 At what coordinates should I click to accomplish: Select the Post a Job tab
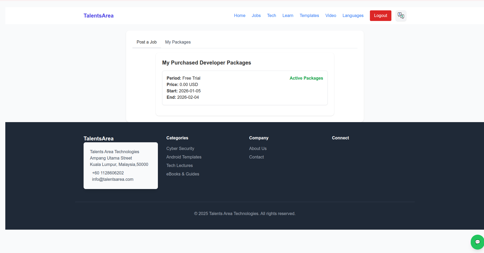tap(146, 42)
